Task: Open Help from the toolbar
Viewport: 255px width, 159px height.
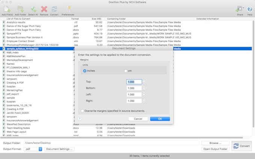Action: tap(250, 10)
